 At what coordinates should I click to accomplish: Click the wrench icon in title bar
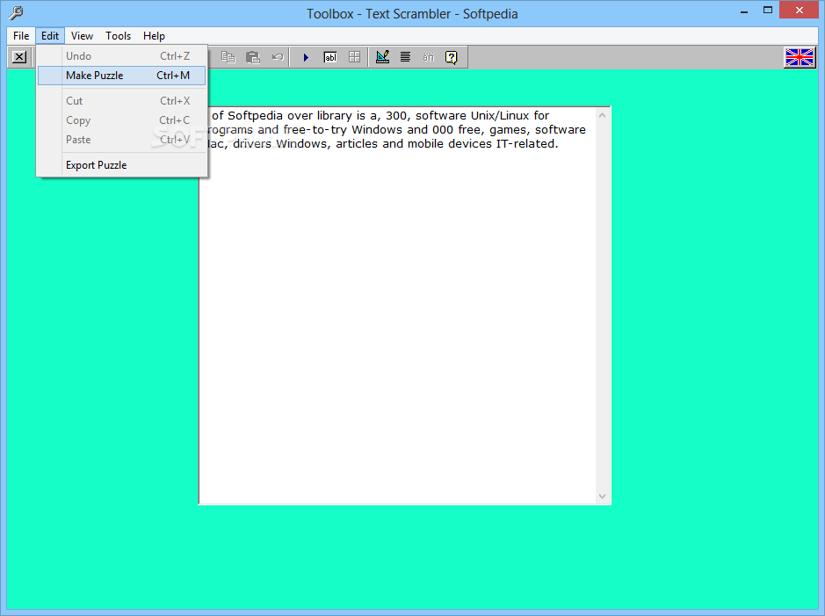coord(16,12)
